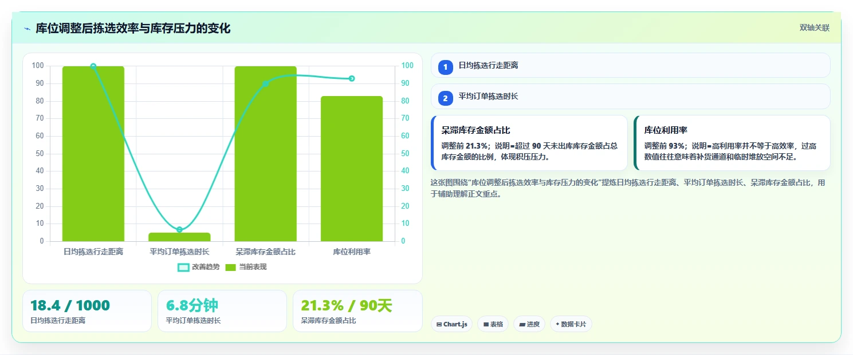The width and height of the screenshot is (853, 355).
Task: Click the 库位利用率 green bar
Action: coord(352,169)
